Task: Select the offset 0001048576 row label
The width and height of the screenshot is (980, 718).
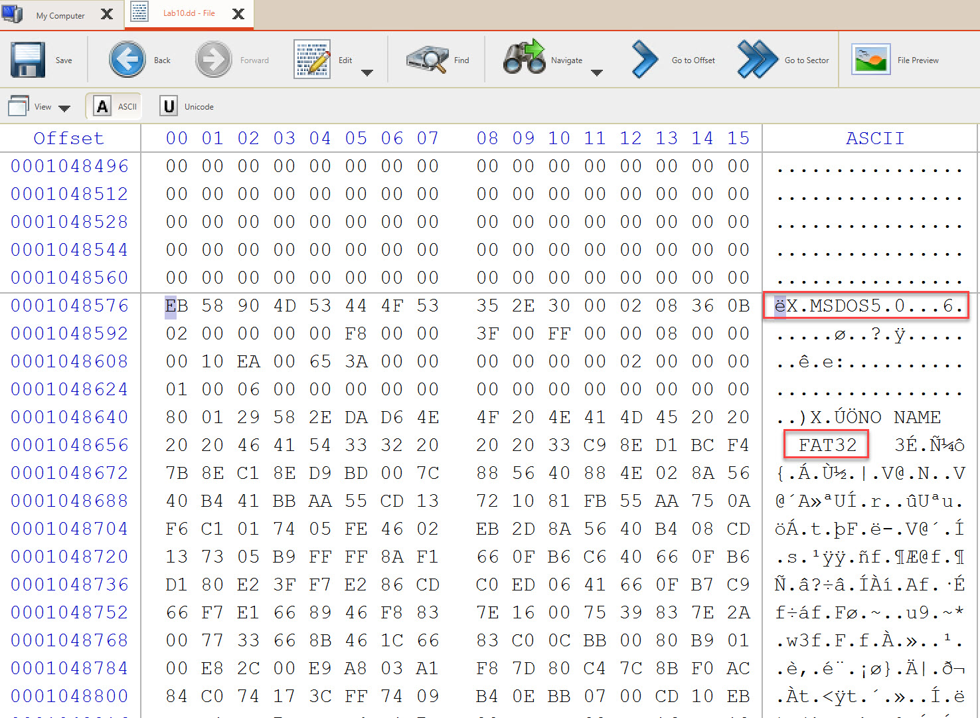Action: [x=69, y=306]
